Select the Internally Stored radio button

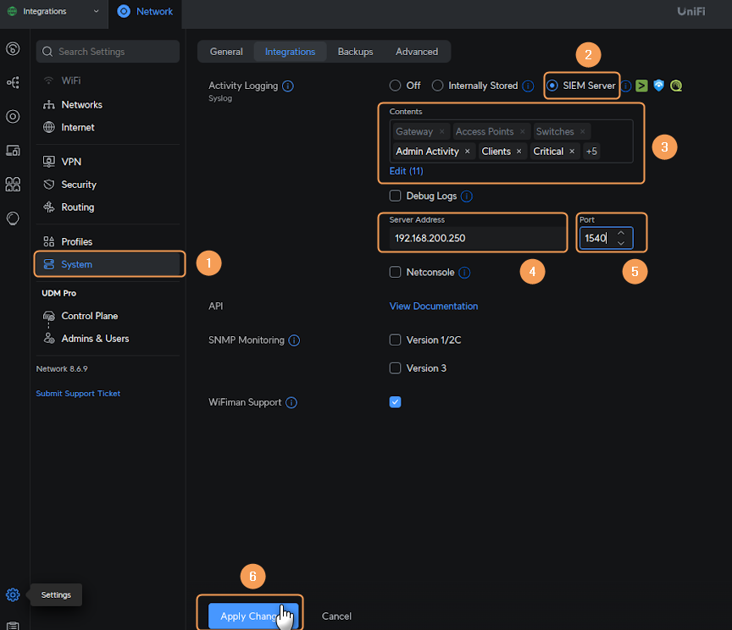(x=438, y=86)
